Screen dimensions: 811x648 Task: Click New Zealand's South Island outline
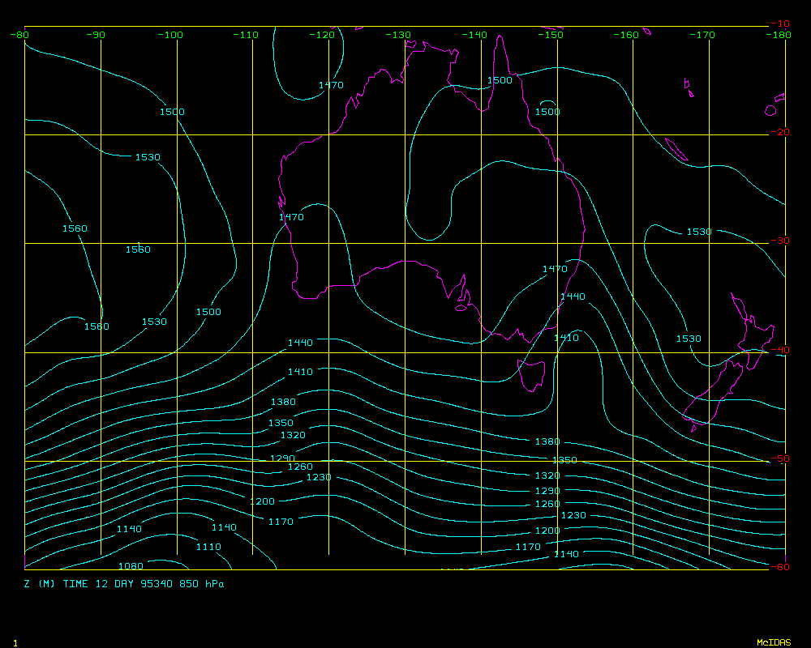(714, 397)
